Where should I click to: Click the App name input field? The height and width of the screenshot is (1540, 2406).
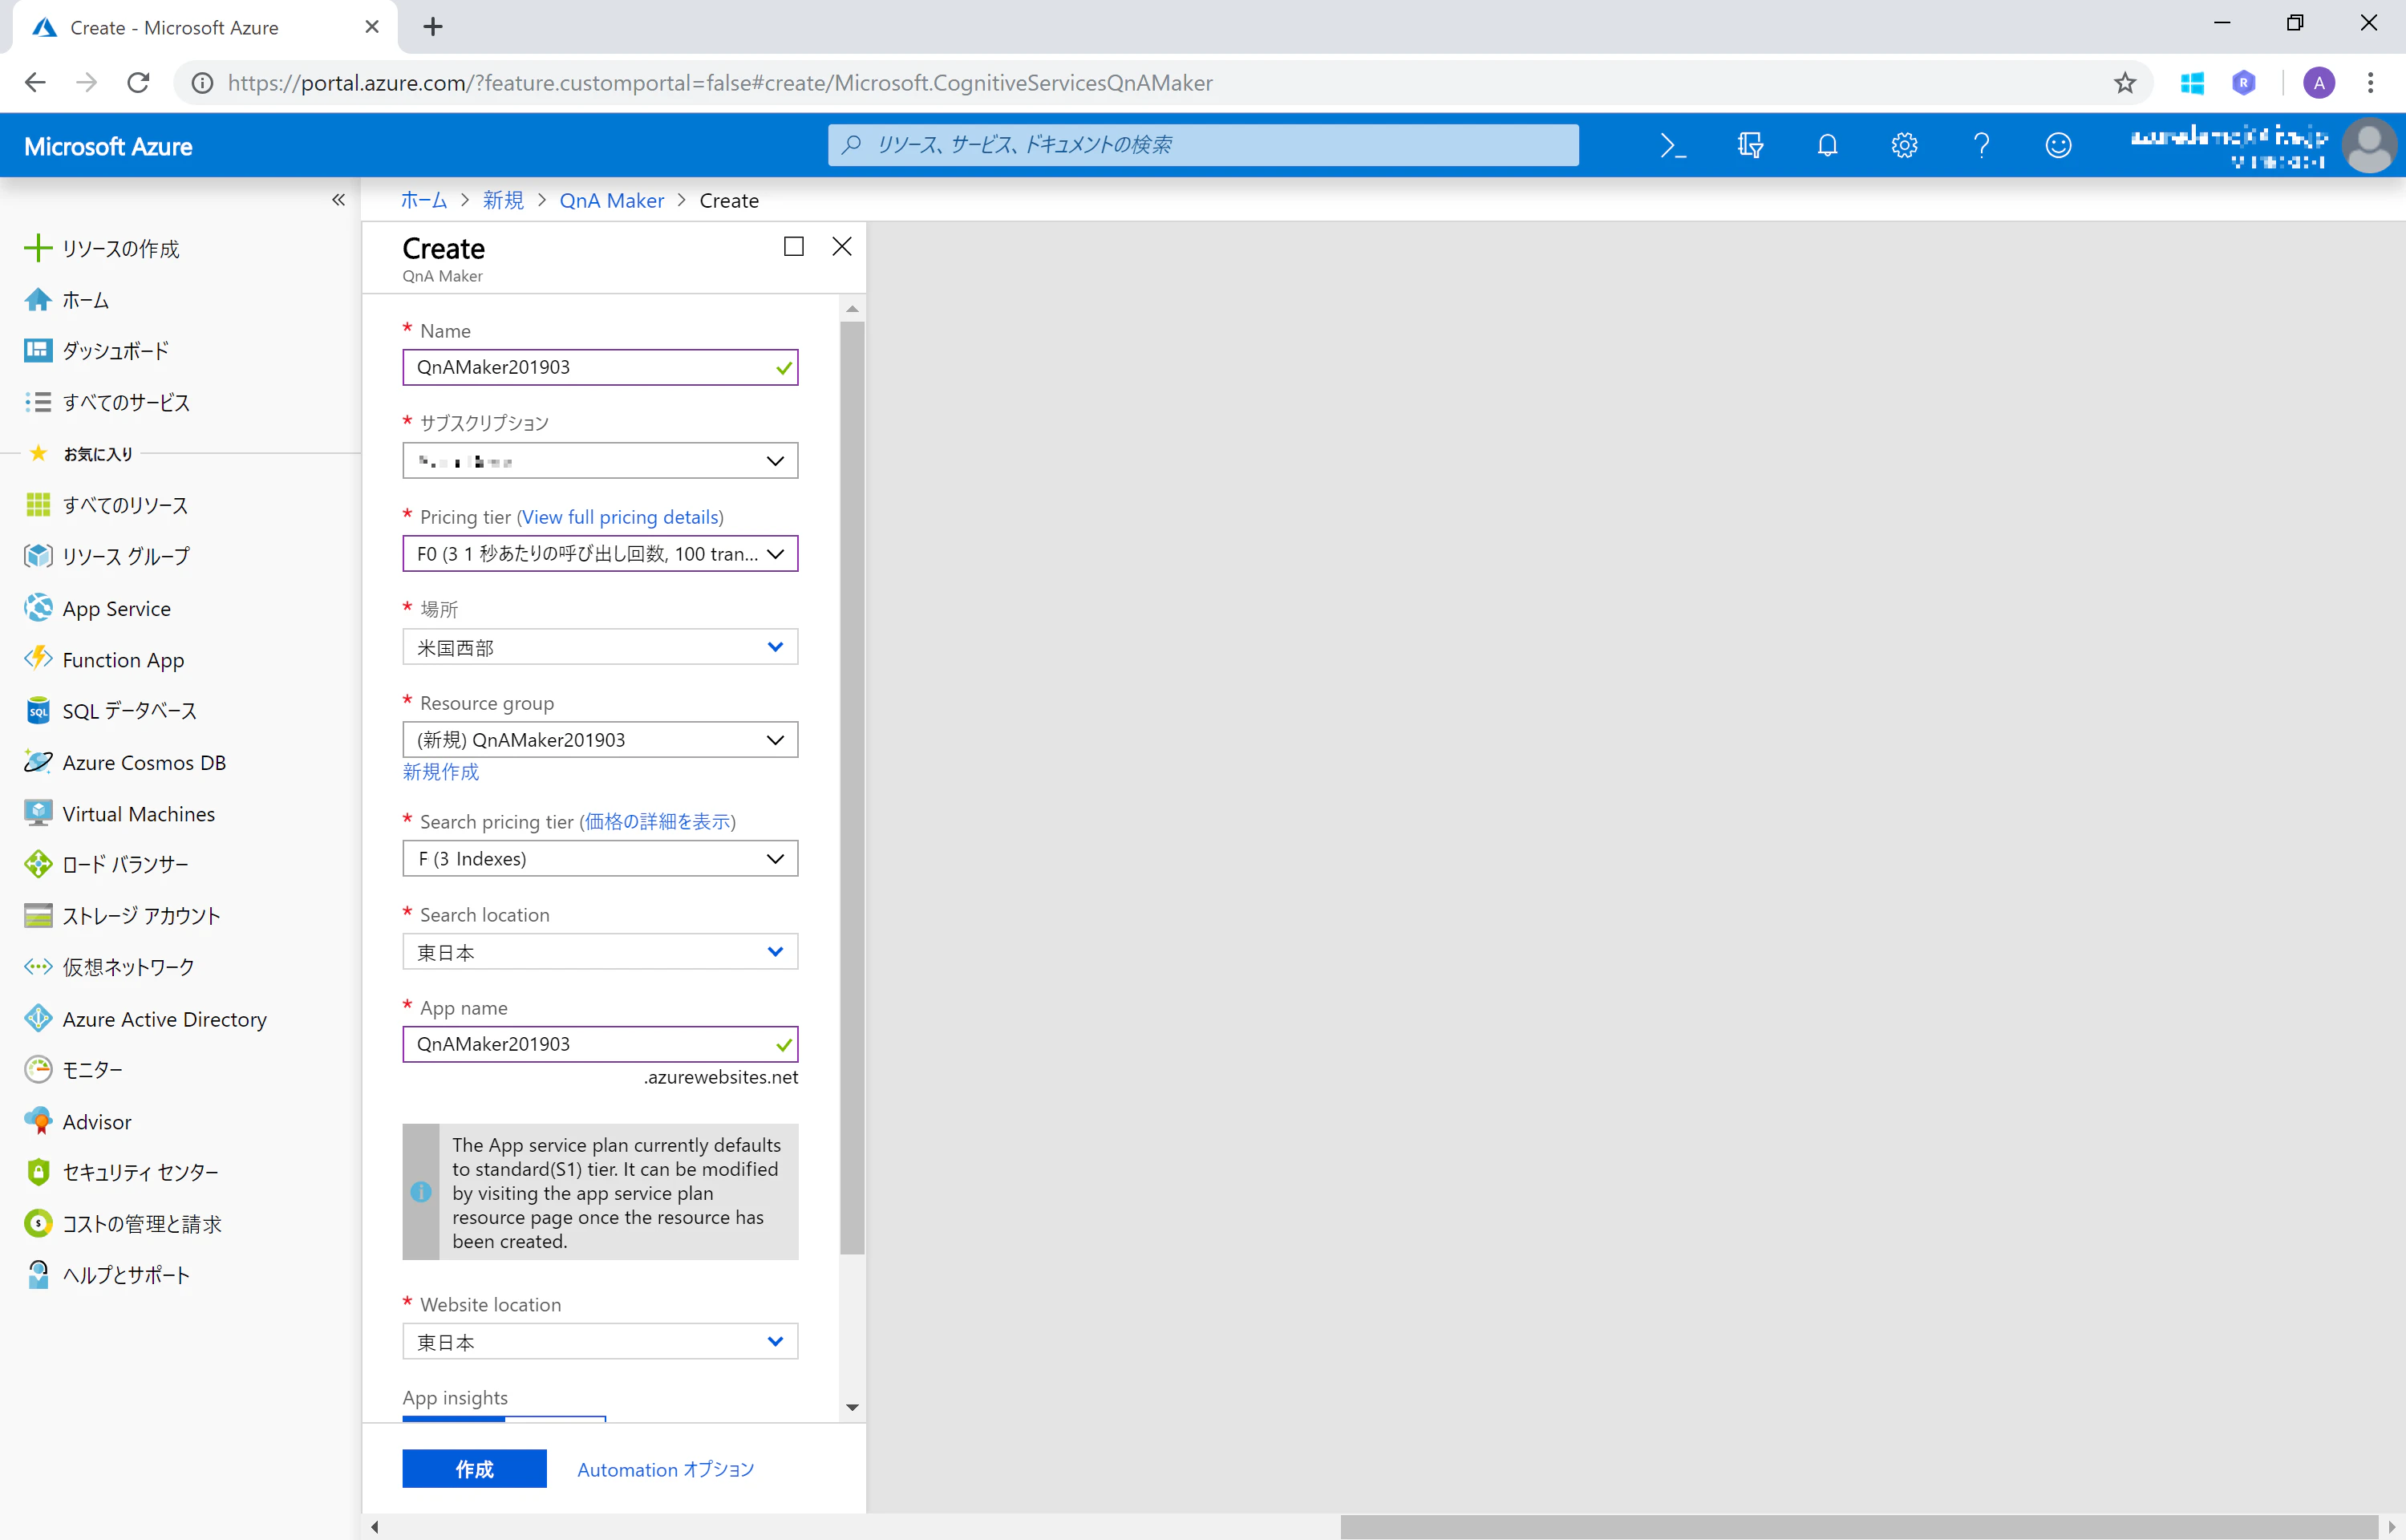600,1044
